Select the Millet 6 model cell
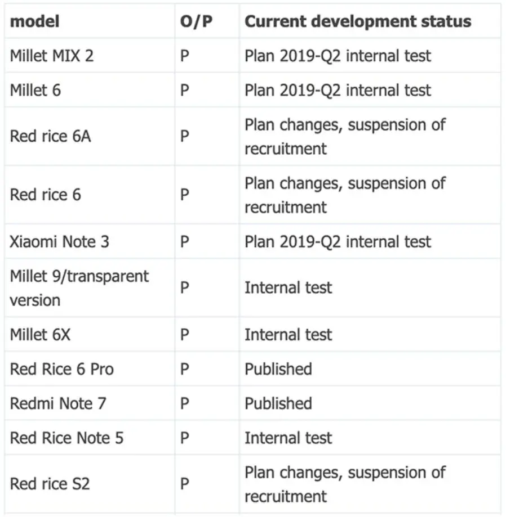506x517 pixels. tap(90, 90)
